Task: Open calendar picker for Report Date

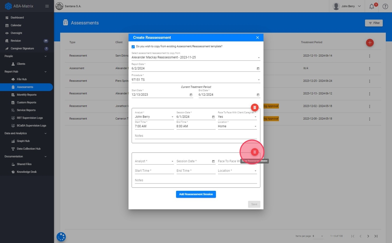Action: click(258, 69)
